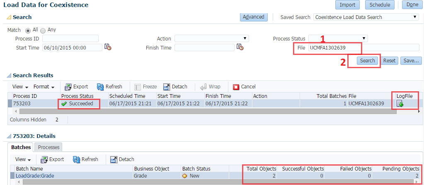Download the log file icon
Screen dimensions: 424x185
tap(400, 103)
